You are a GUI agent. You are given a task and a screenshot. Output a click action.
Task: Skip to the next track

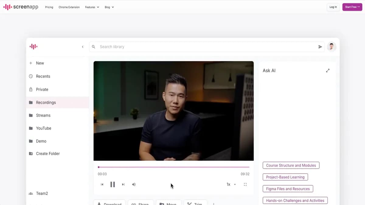point(123,184)
